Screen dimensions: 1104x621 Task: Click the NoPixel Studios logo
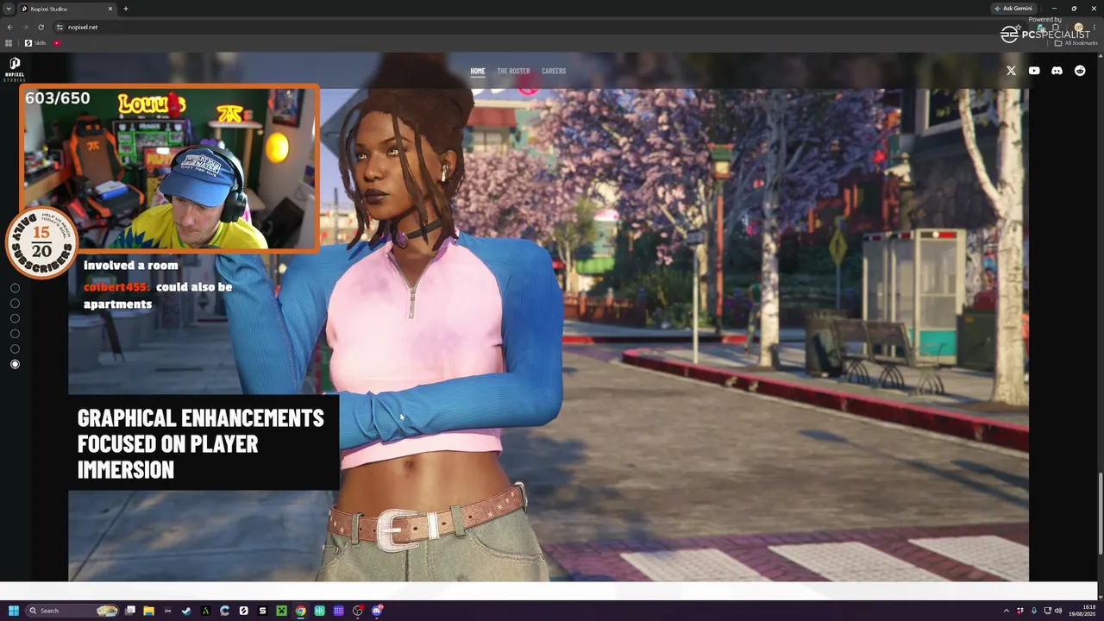(x=15, y=68)
